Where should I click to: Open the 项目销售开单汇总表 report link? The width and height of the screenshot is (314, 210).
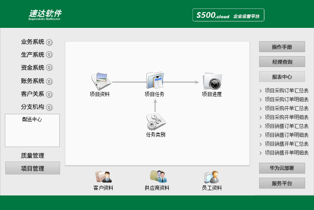(287, 144)
